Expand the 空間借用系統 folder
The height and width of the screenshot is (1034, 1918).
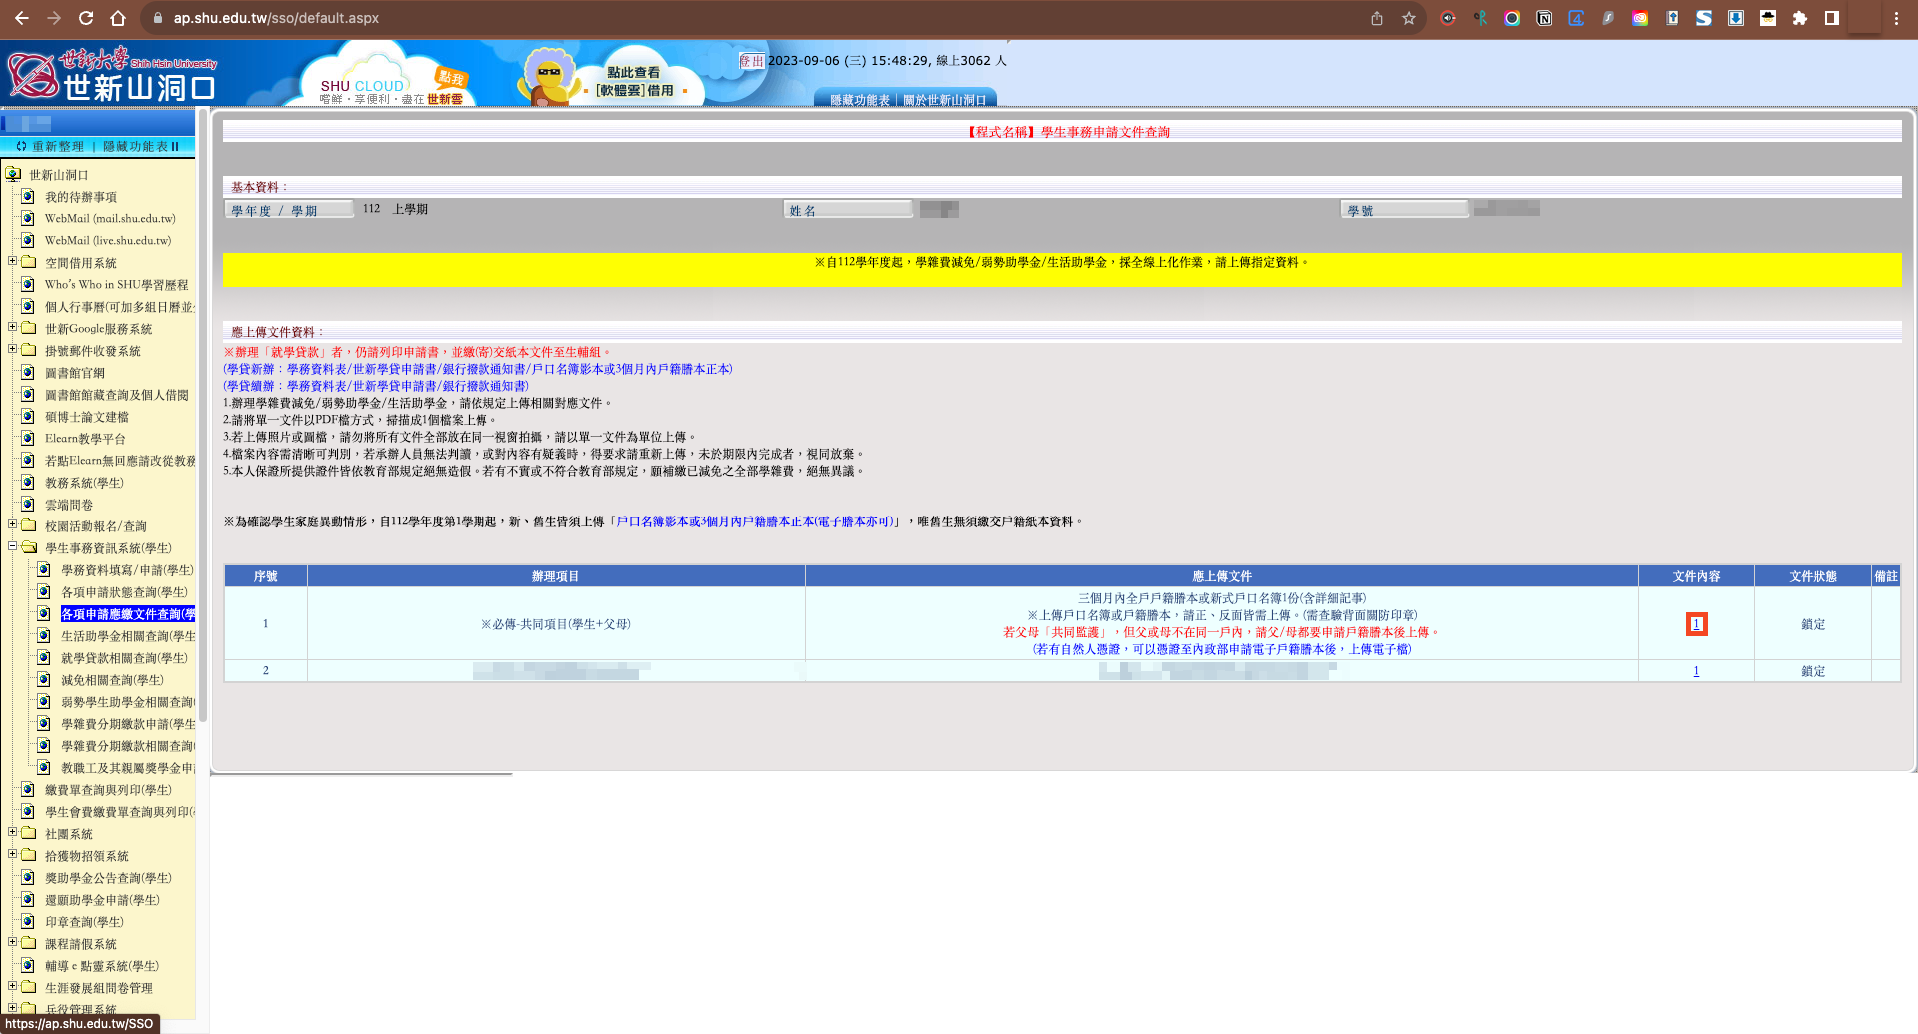12,261
